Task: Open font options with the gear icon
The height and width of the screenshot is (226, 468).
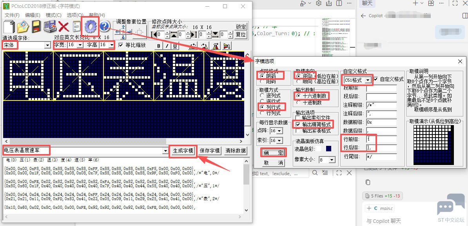Action: [91, 27]
